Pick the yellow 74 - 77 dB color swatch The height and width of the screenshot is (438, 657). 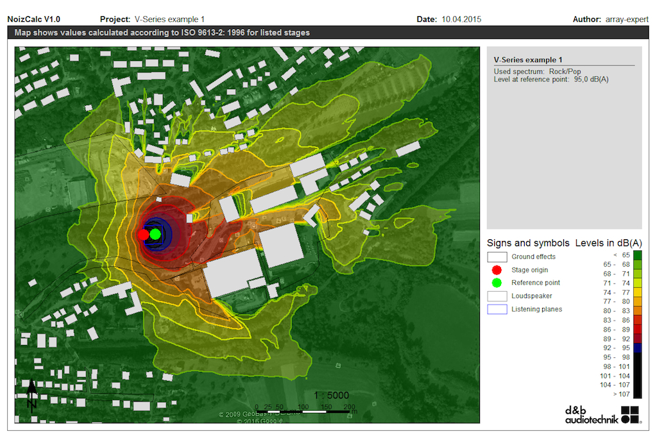tap(637, 292)
